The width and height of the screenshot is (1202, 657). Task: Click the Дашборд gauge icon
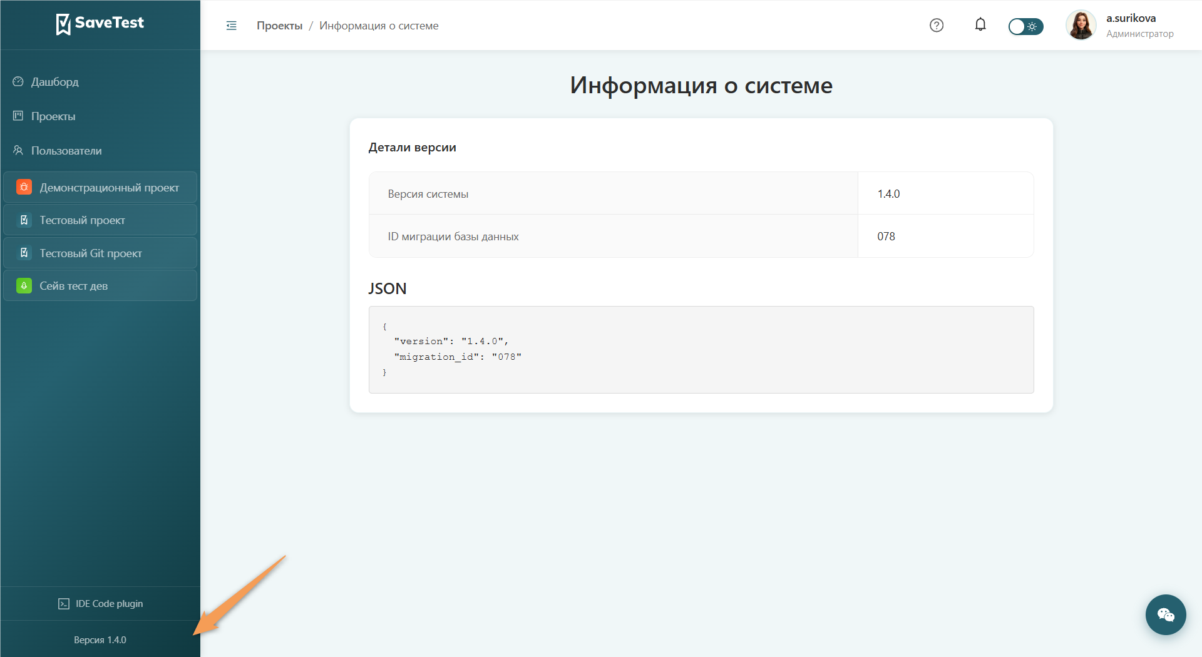coord(18,81)
